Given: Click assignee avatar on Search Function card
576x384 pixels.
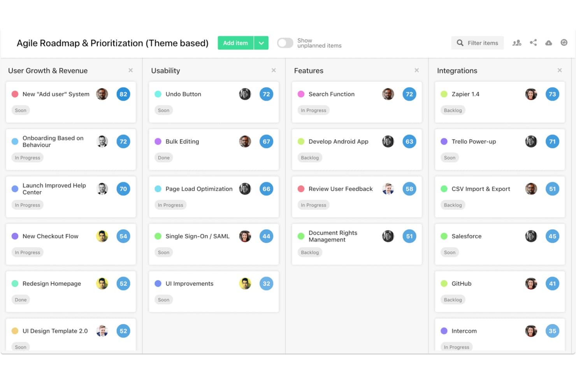Looking at the screenshot, I should (x=388, y=94).
